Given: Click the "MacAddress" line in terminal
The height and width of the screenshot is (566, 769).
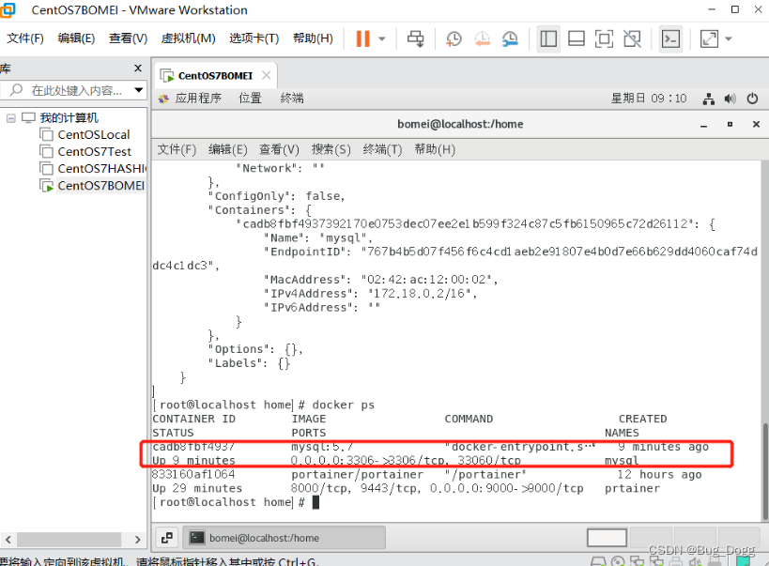Looking at the screenshot, I should tap(381, 280).
